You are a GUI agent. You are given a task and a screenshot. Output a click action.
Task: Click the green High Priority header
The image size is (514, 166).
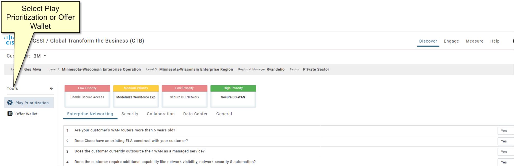tap(233, 88)
